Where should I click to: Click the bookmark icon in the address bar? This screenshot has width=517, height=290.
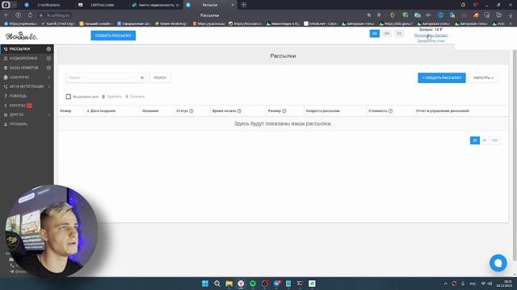pos(379,15)
